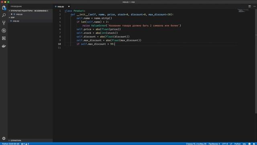This screenshot has width=257, height=145.
Task: Click 'self.name = name.strip()' line
Action: point(94,18)
